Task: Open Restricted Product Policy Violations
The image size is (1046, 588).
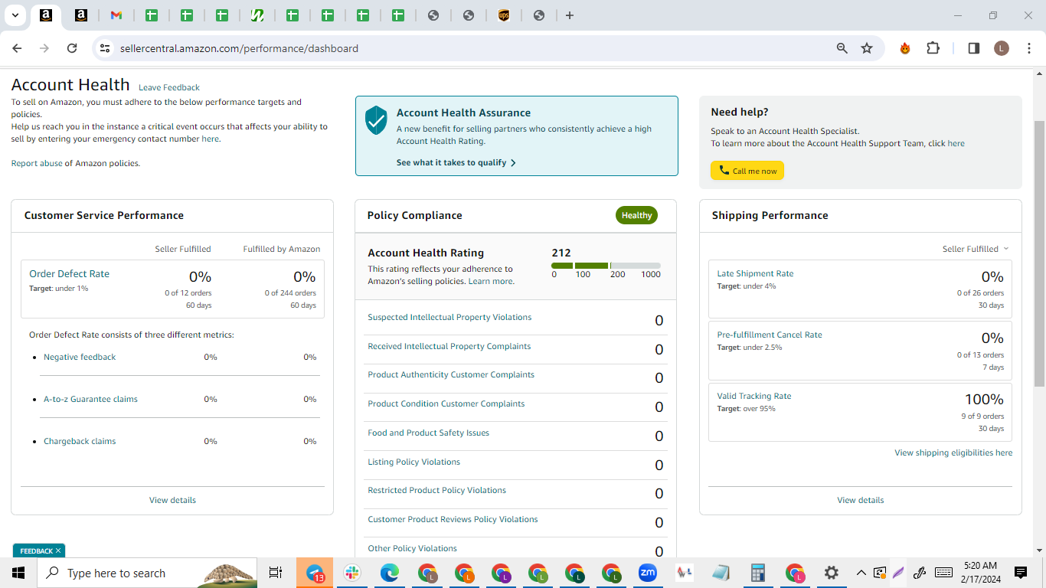Action: pyautogui.click(x=436, y=490)
